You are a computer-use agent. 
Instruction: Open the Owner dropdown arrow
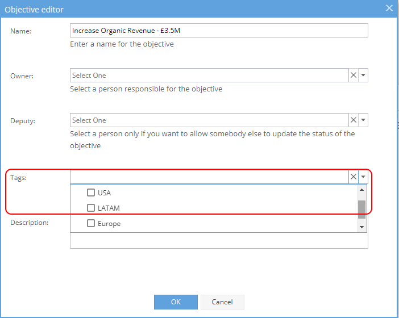pyautogui.click(x=363, y=76)
